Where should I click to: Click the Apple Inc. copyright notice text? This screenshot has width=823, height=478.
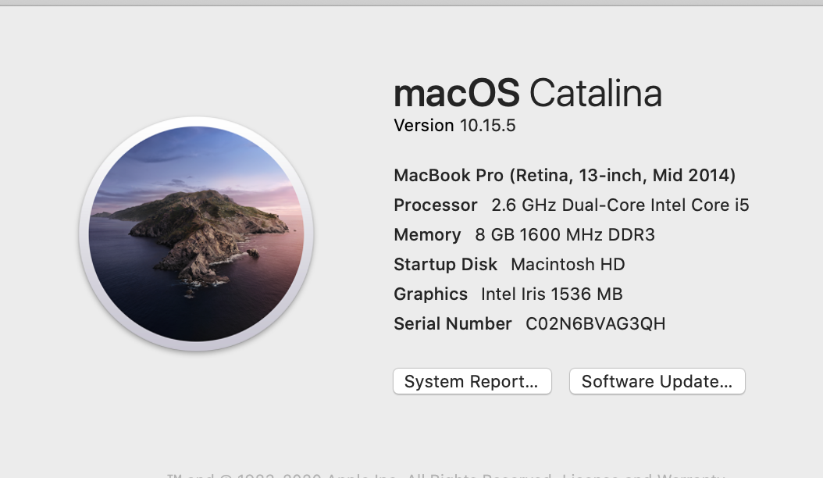click(359, 475)
